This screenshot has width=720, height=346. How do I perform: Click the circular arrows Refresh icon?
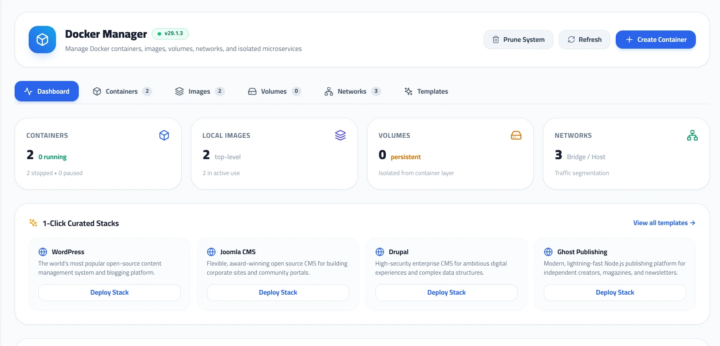pyautogui.click(x=571, y=40)
